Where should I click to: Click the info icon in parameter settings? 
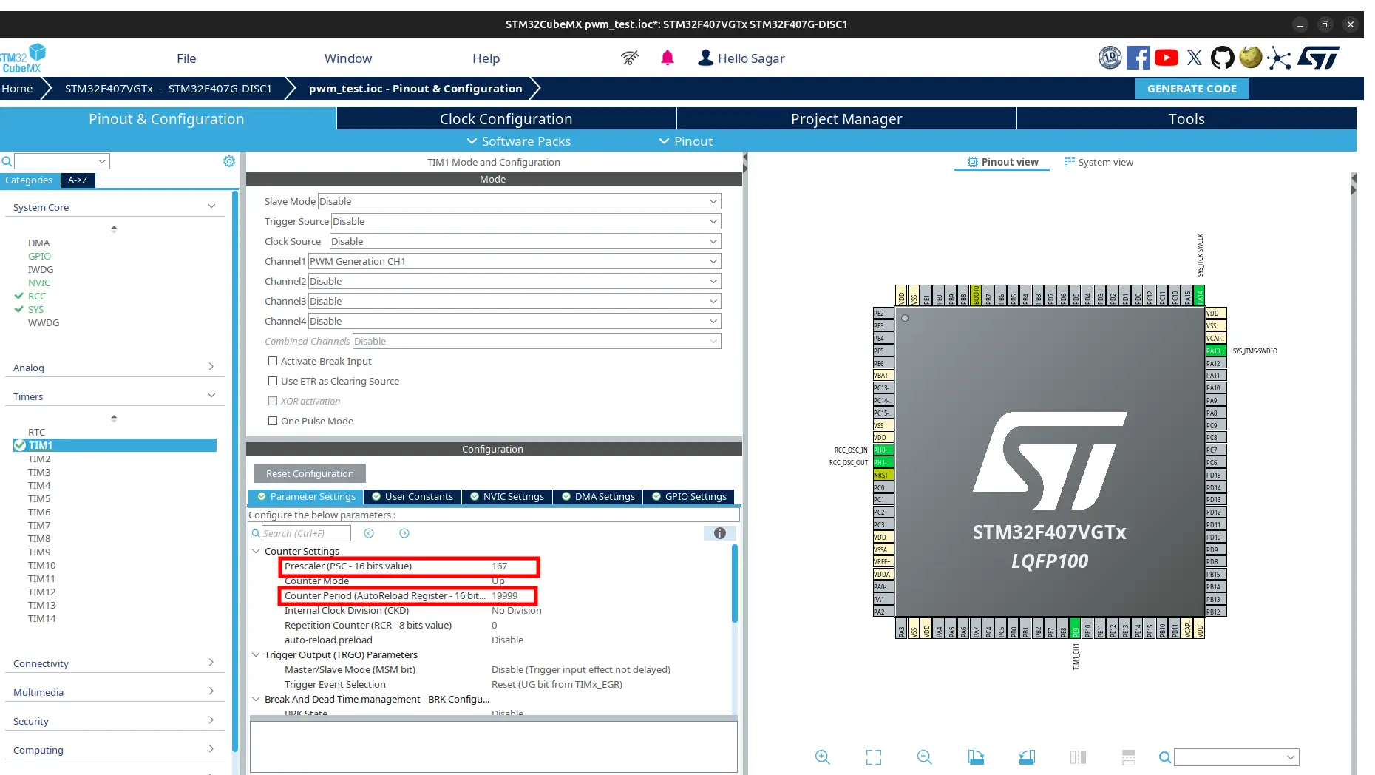coord(720,533)
